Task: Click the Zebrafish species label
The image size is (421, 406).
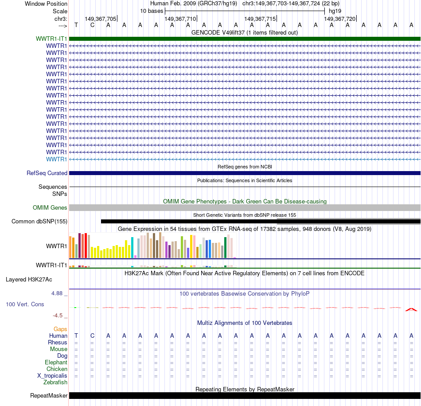Action: click(x=55, y=382)
